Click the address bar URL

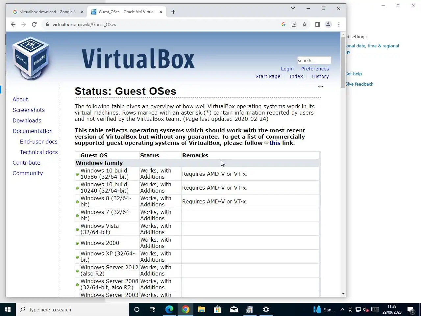(x=84, y=24)
